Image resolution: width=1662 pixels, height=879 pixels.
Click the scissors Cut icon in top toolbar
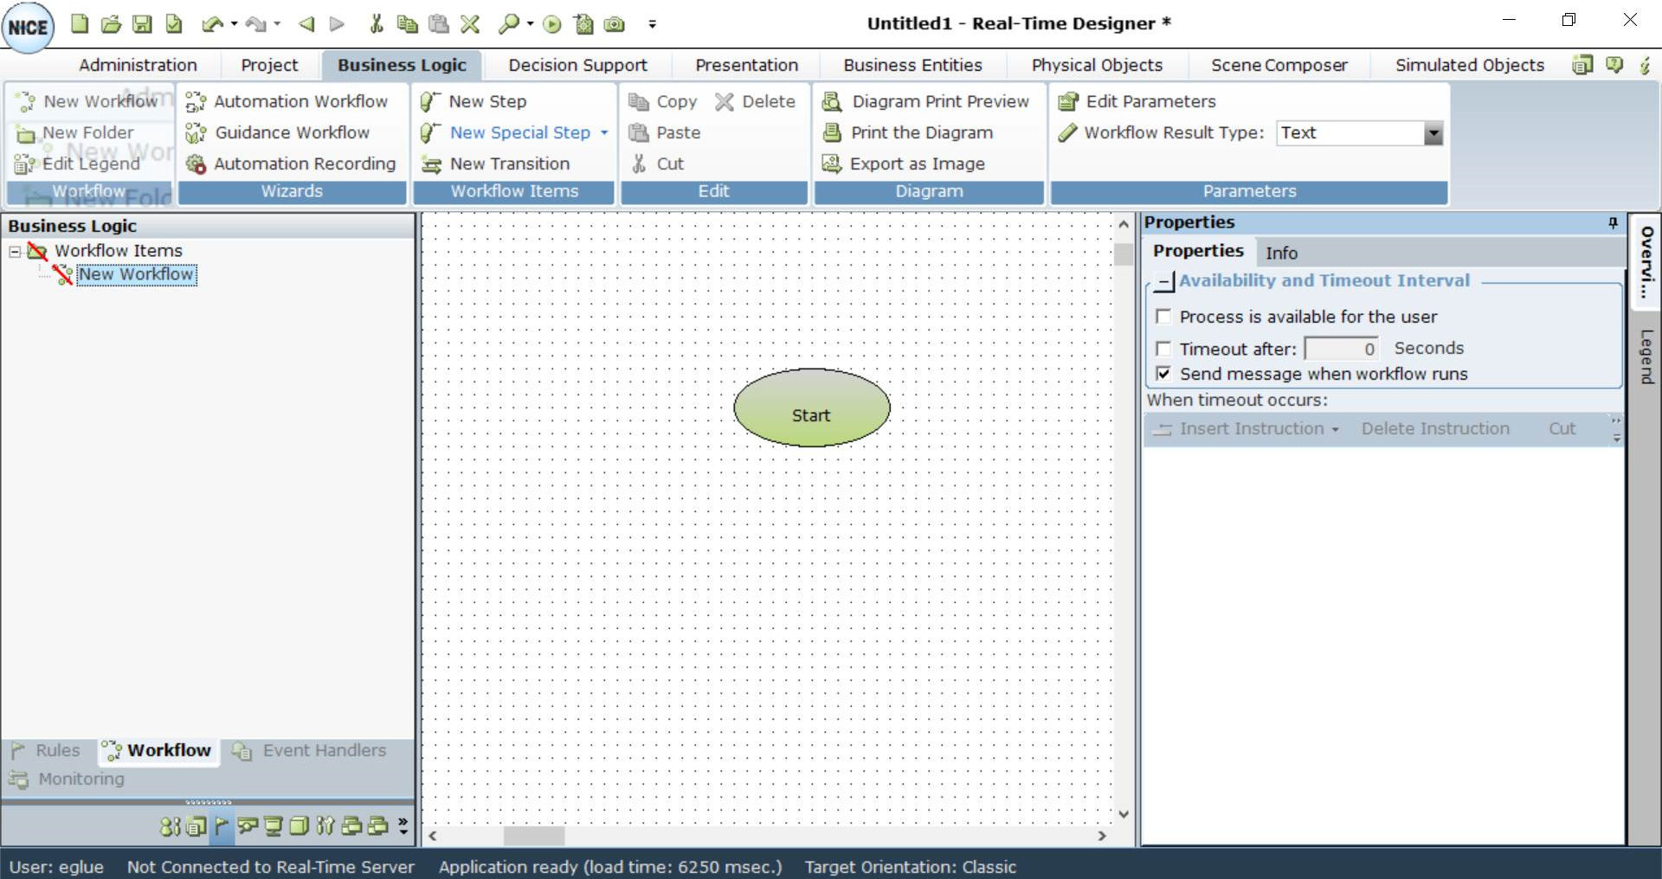pos(376,24)
